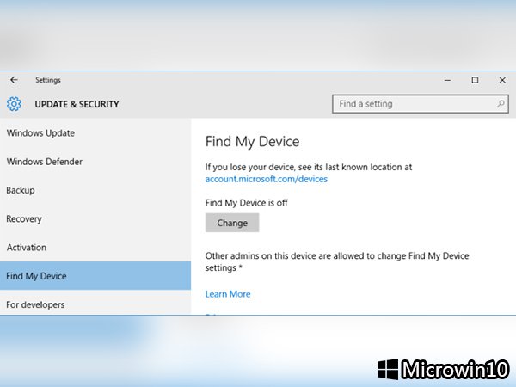The height and width of the screenshot is (387, 516).
Task: Maximize the Settings window
Action: [x=475, y=80]
